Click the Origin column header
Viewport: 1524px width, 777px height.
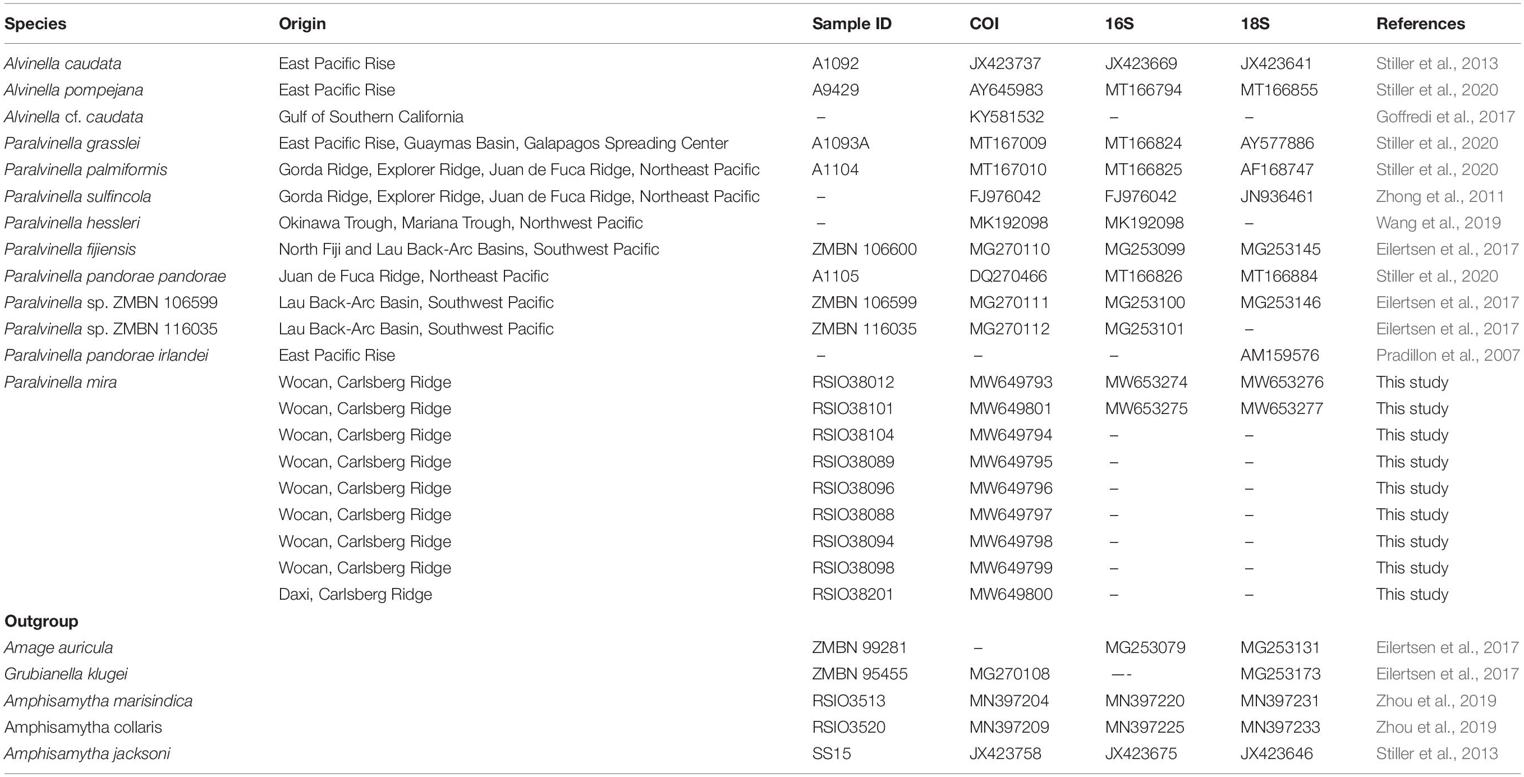click(x=302, y=24)
